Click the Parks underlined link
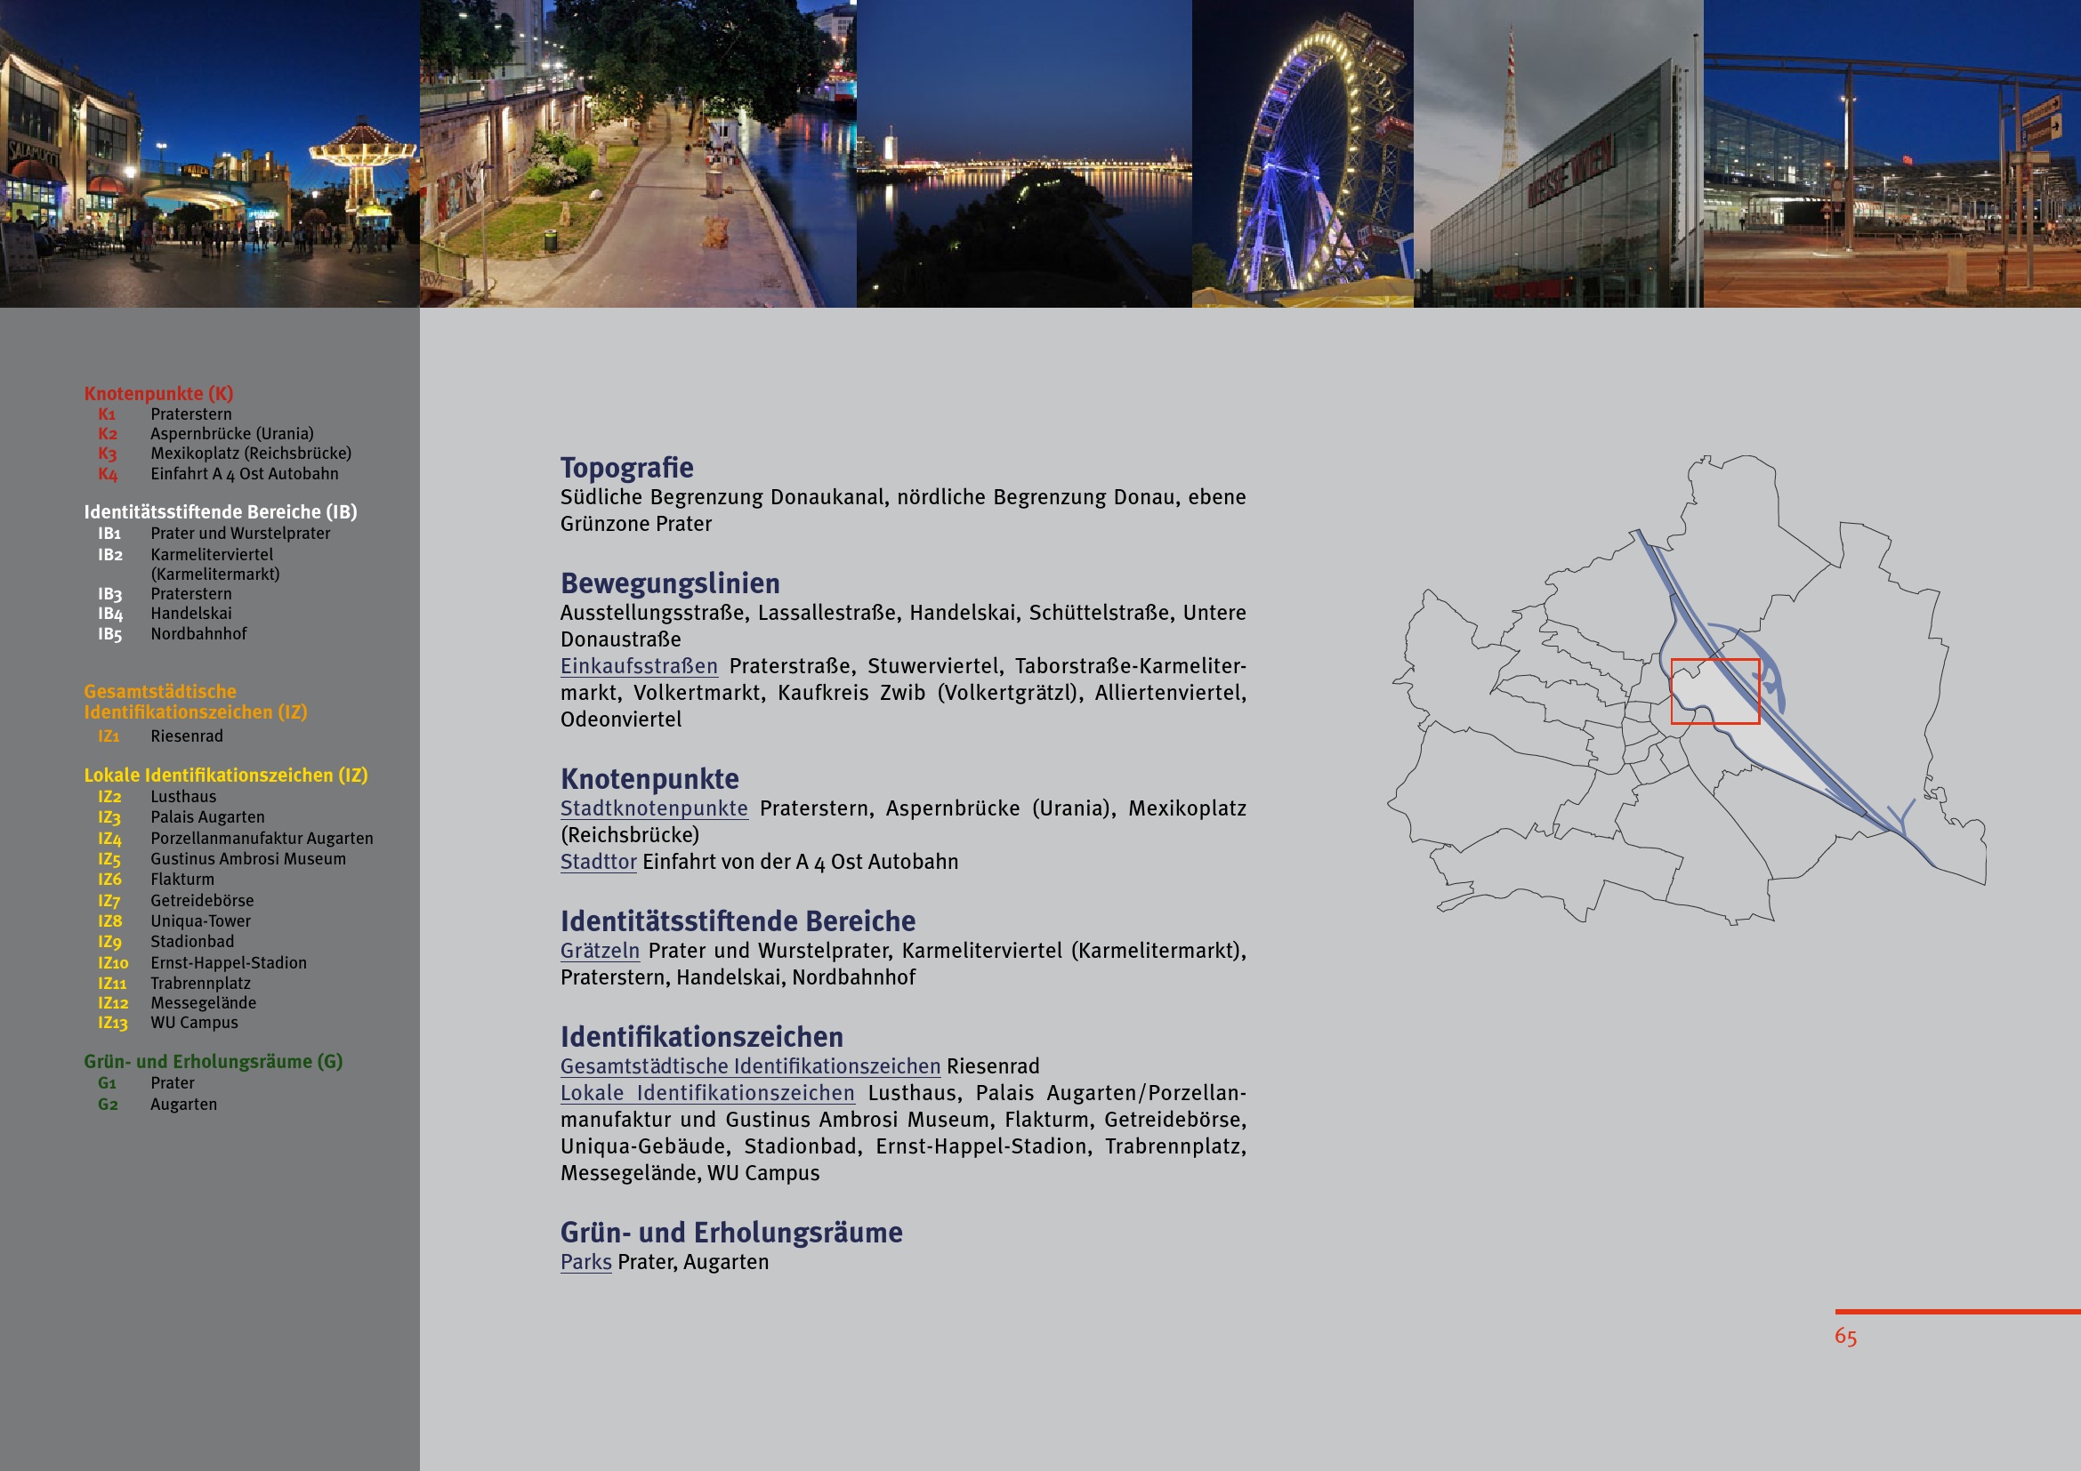 pos(585,1262)
